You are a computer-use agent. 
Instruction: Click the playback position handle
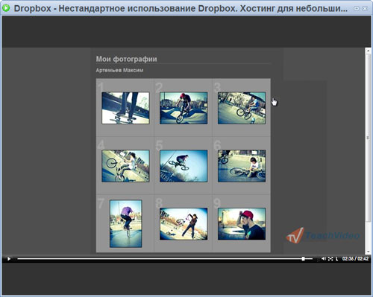click(x=303, y=259)
